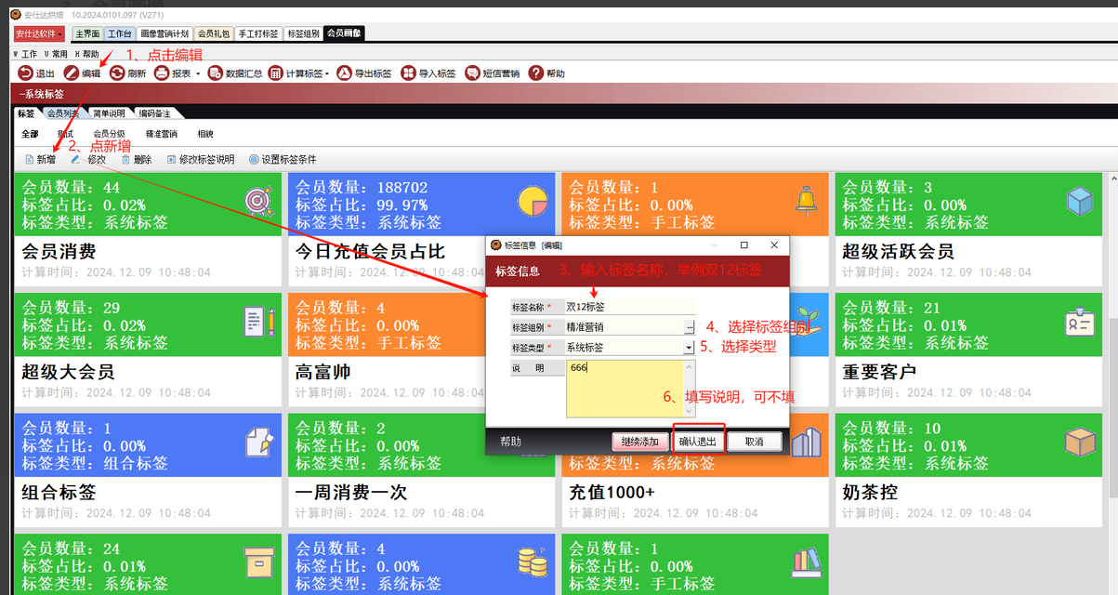Select the 全部 group filter
Viewport: 1118px width, 595px height.
click(30, 134)
